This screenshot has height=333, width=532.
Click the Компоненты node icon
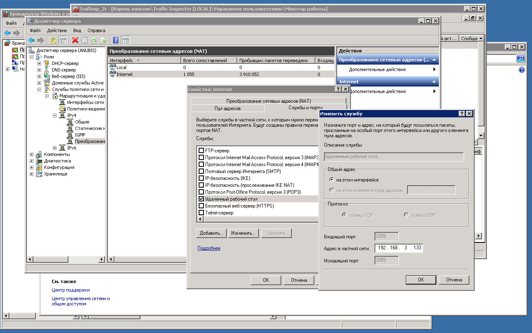click(x=39, y=154)
